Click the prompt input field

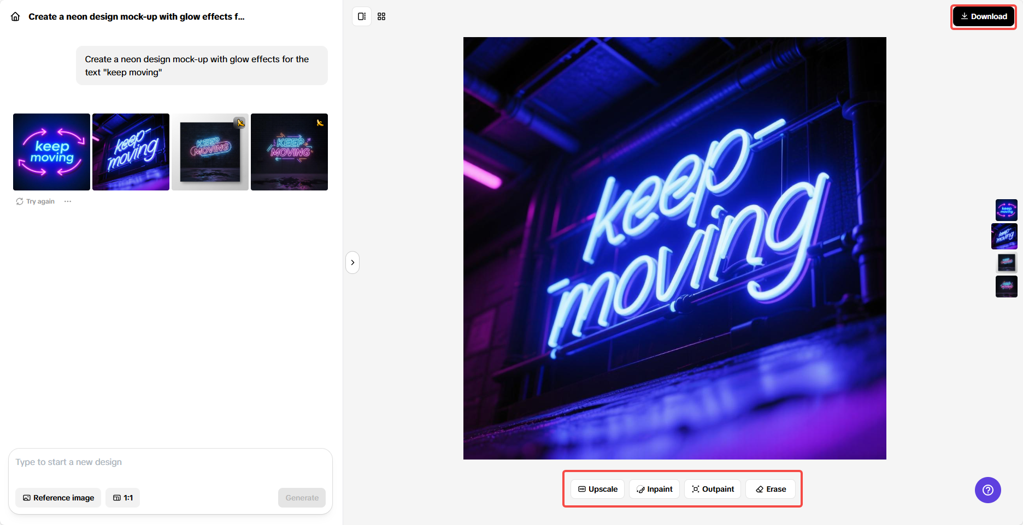(x=164, y=462)
